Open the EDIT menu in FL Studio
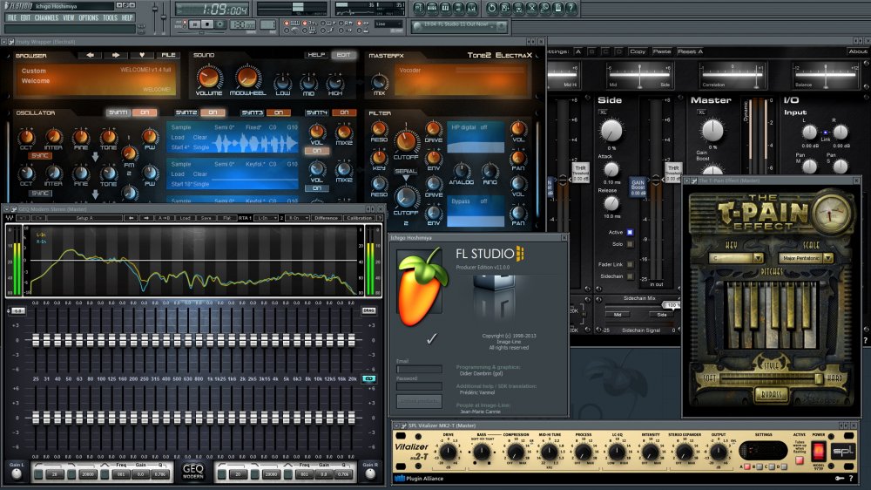Image resolution: width=871 pixels, height=490 pixels. click(25, 17)
